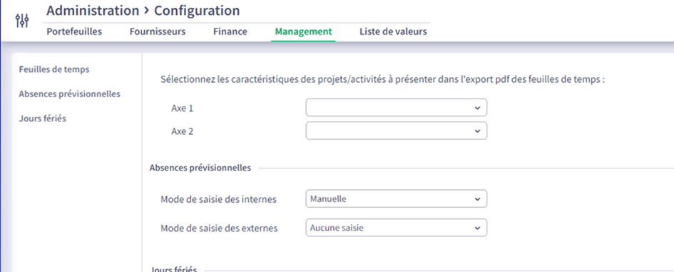Click the Jours fériés section heading at bottom
This screenshot has width=674, height=272.
tap(173, 269)
